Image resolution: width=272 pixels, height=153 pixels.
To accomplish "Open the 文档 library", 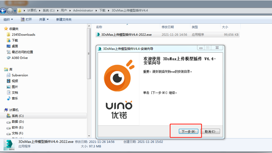I will [13, 92].
